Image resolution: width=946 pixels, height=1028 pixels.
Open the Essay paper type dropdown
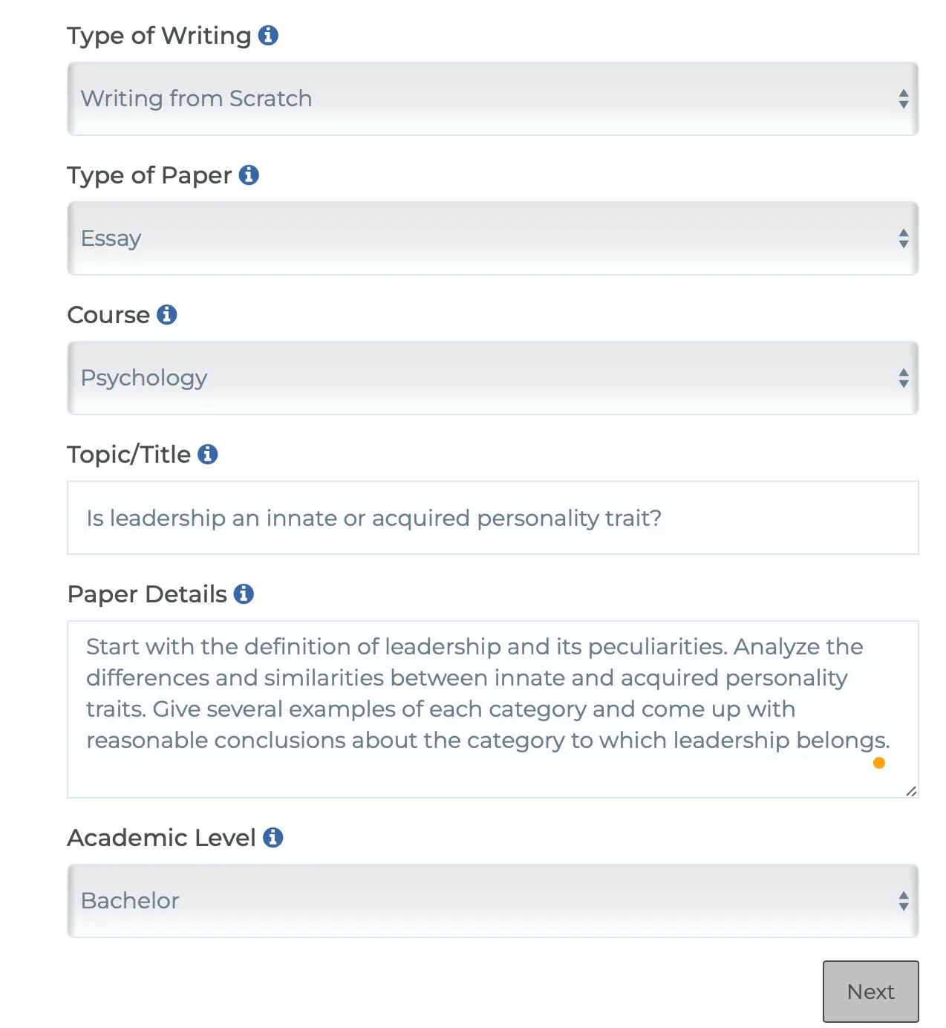tap(493, 238)
